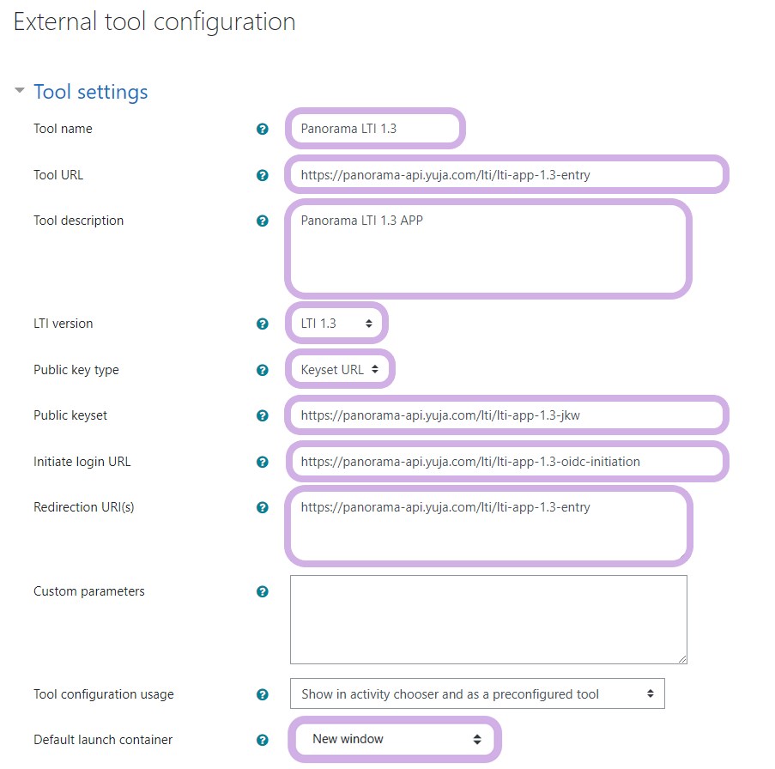Viewport: 775px width, 769px height.
Task: Show help for LTI version
Action: 263,324
